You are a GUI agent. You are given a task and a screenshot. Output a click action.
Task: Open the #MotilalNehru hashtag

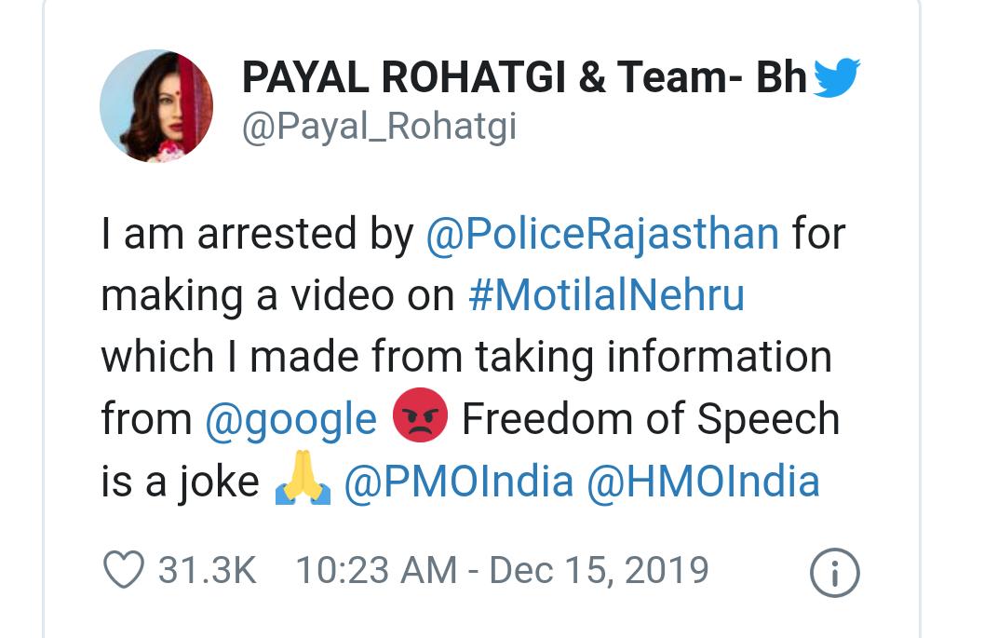click(x=606, y=295)
